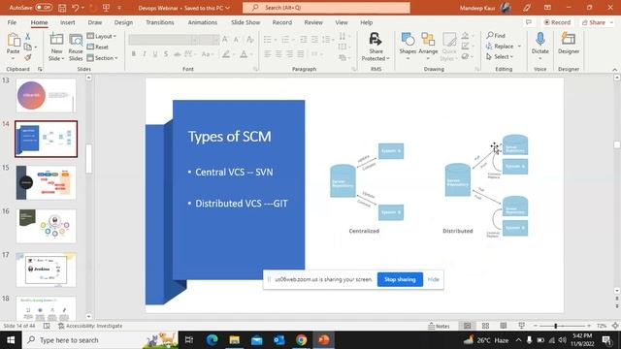Click the Undo icon
The width and height of the screenshot is (621, 349).
[76, 8]
